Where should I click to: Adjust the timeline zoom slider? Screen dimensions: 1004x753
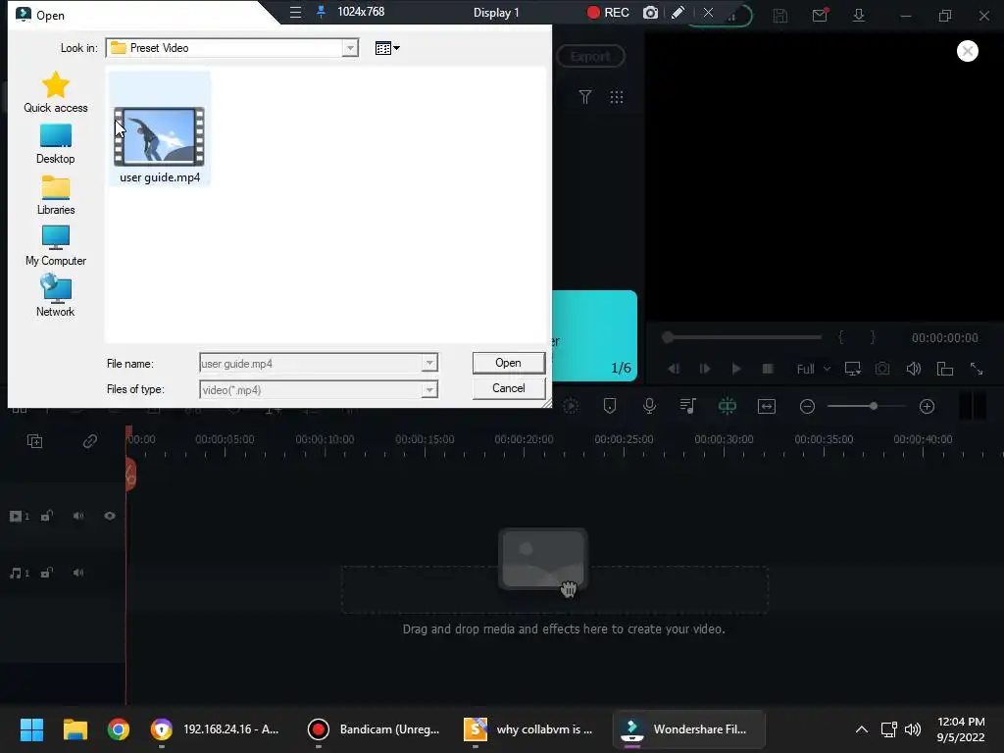[x=867, y=406]
